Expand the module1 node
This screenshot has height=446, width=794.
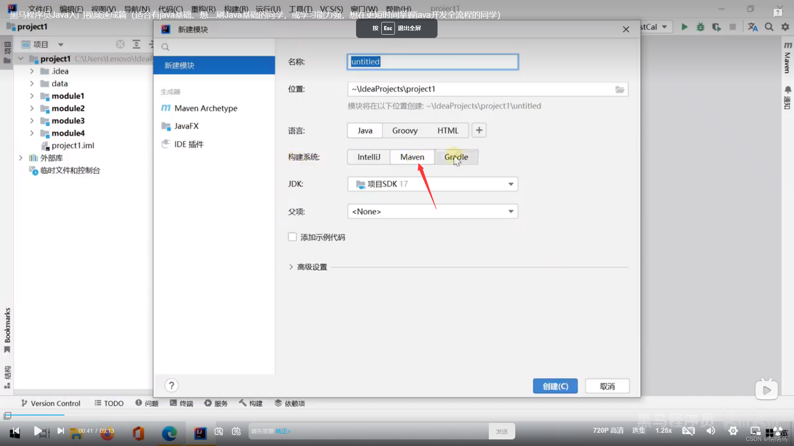32,96
